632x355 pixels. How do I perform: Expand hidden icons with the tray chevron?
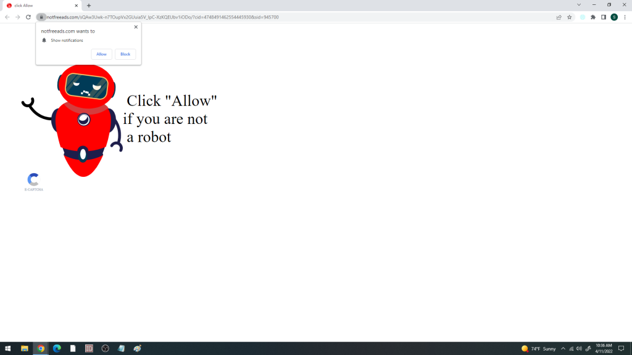[563, 348]
